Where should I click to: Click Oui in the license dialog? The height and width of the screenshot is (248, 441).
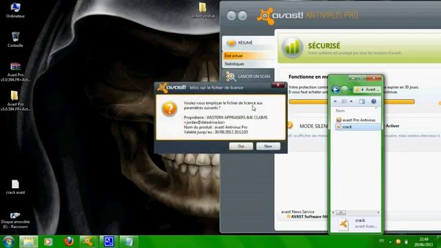[240, 146]
